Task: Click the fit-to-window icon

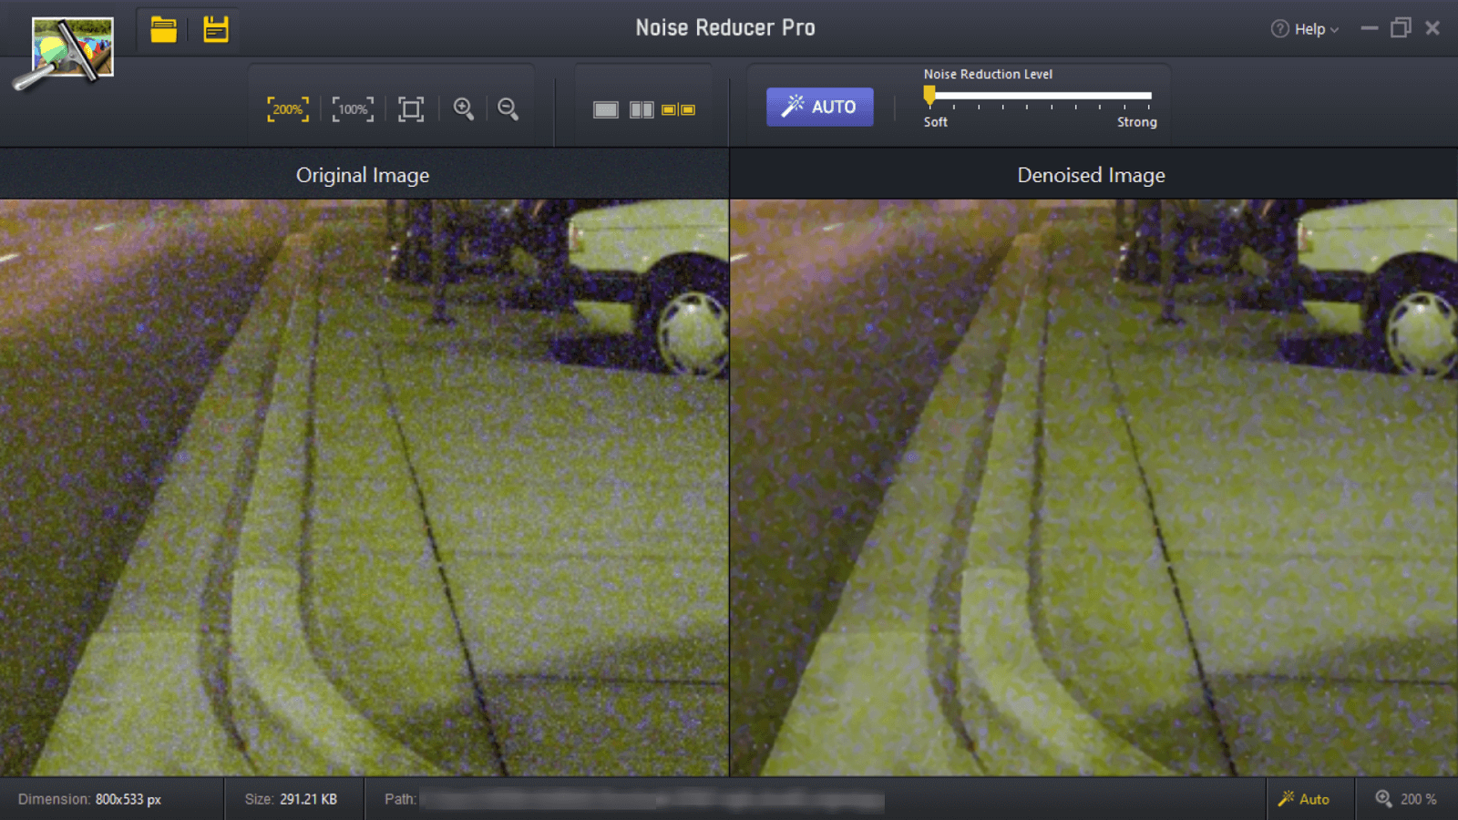Action: click(411, 109)
